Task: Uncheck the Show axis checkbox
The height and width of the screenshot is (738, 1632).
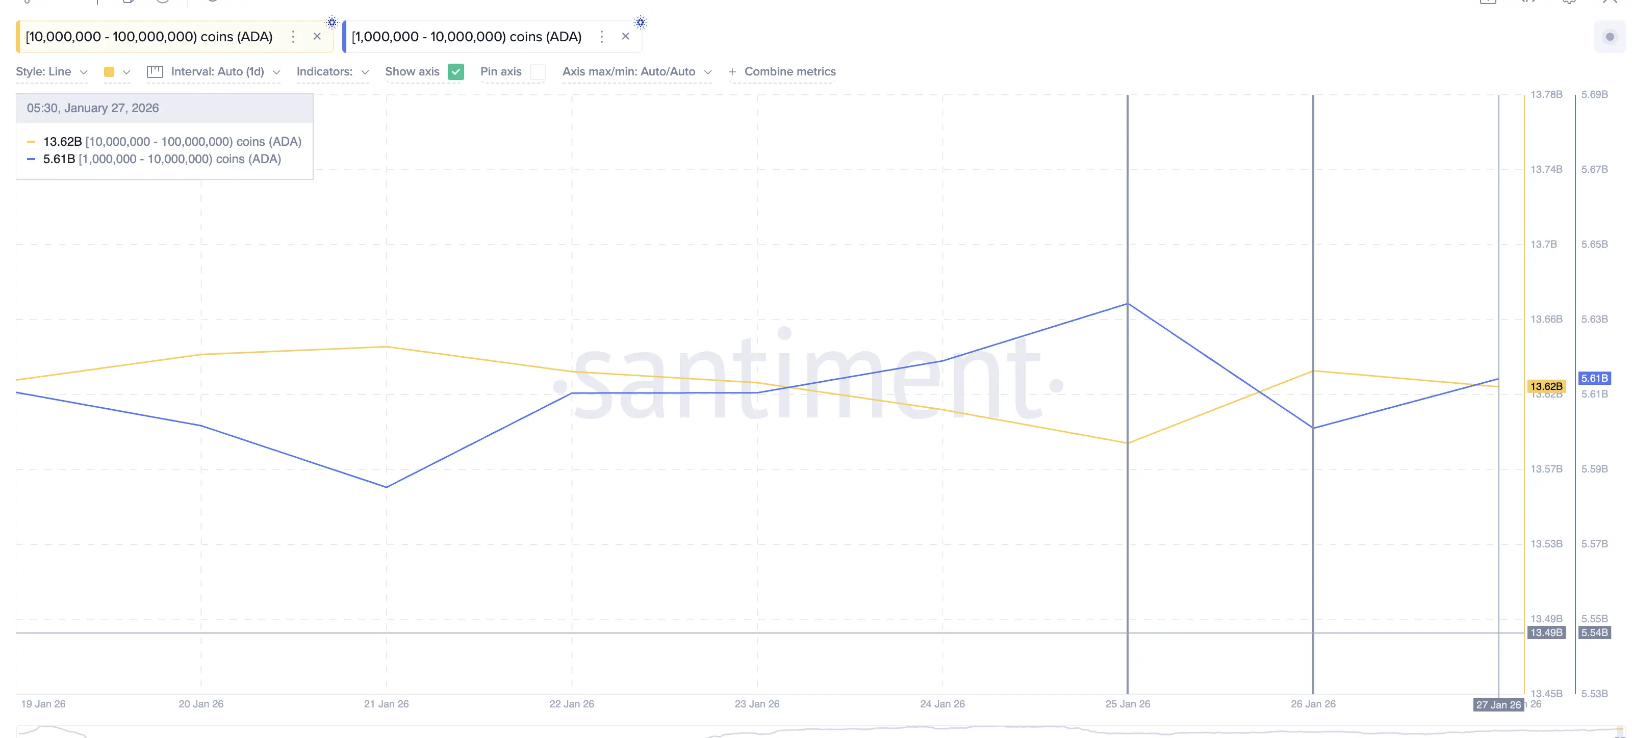Action: pyautogui.click(x=456, y=72)
